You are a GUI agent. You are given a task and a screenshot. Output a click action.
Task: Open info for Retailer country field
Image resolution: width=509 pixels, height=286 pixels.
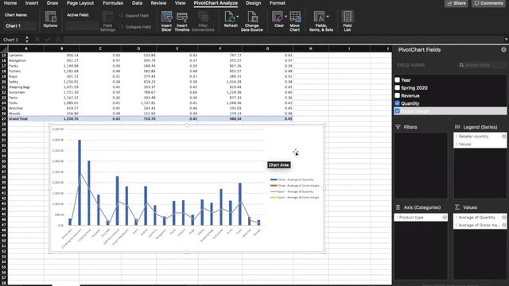[x=503, y=137]
